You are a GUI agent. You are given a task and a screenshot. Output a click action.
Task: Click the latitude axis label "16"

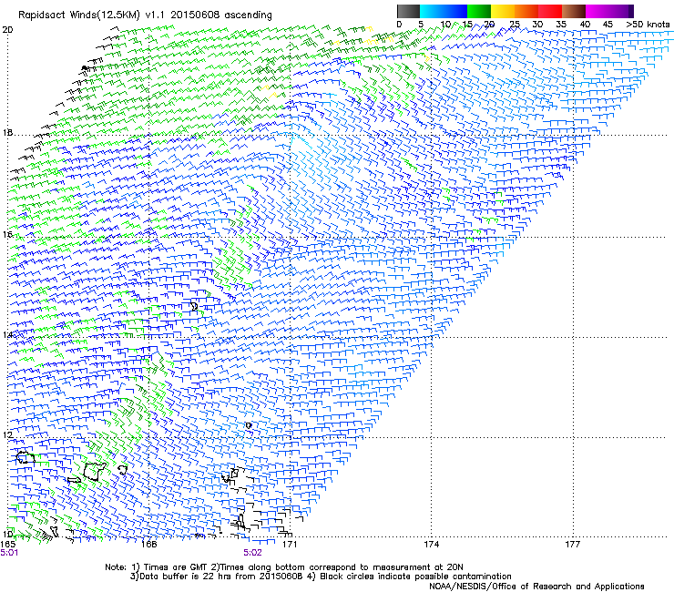click(7, 234)
